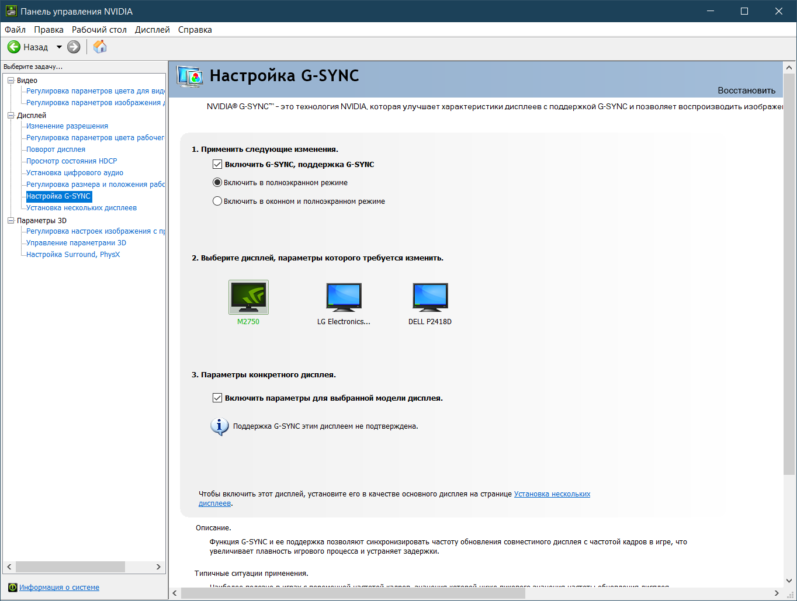Image resolution: width=797 pixels, height=601 pixels.
Task: Collapse the Дисплей tree node
Action: [x=11, y=116]
